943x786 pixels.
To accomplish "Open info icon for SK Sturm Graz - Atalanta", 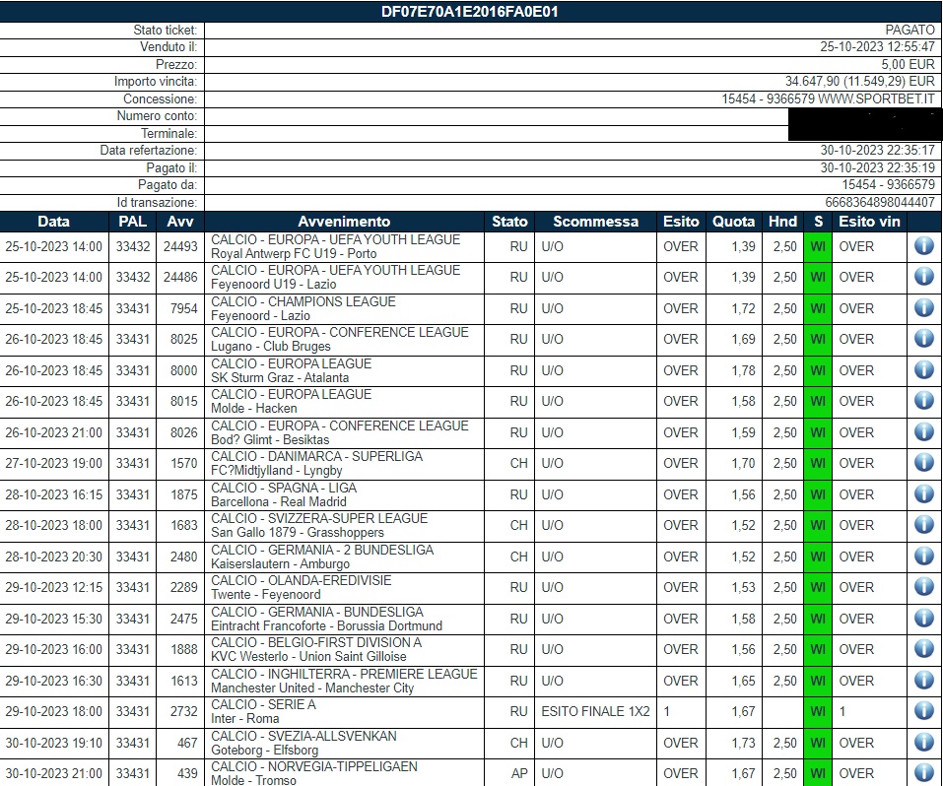I will 923,370.
